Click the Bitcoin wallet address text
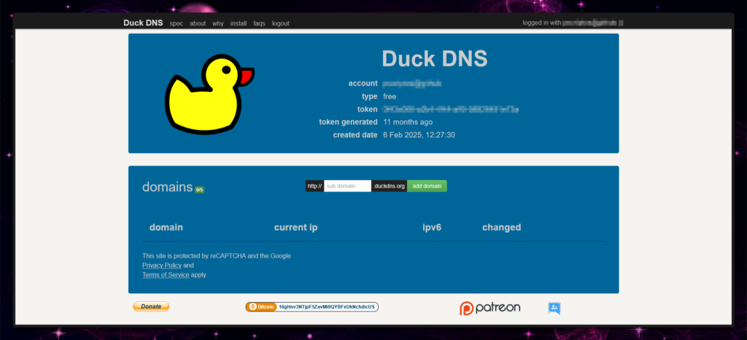 click(327, 307)
